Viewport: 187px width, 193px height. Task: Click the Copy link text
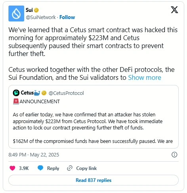(86, 168)
